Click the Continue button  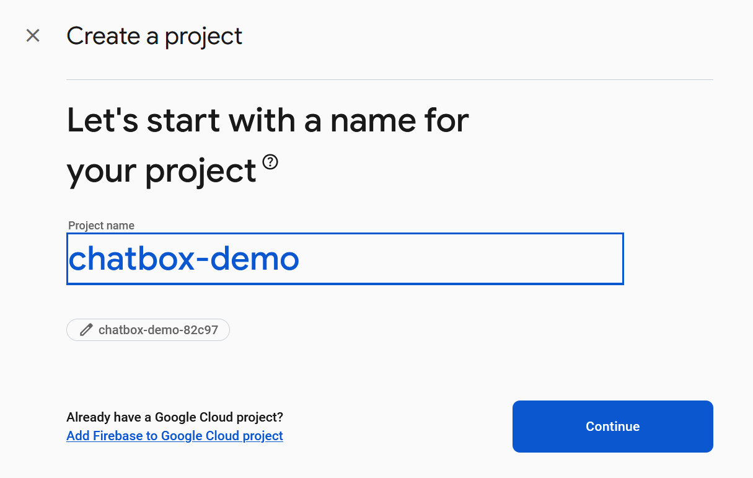[612, 427]
